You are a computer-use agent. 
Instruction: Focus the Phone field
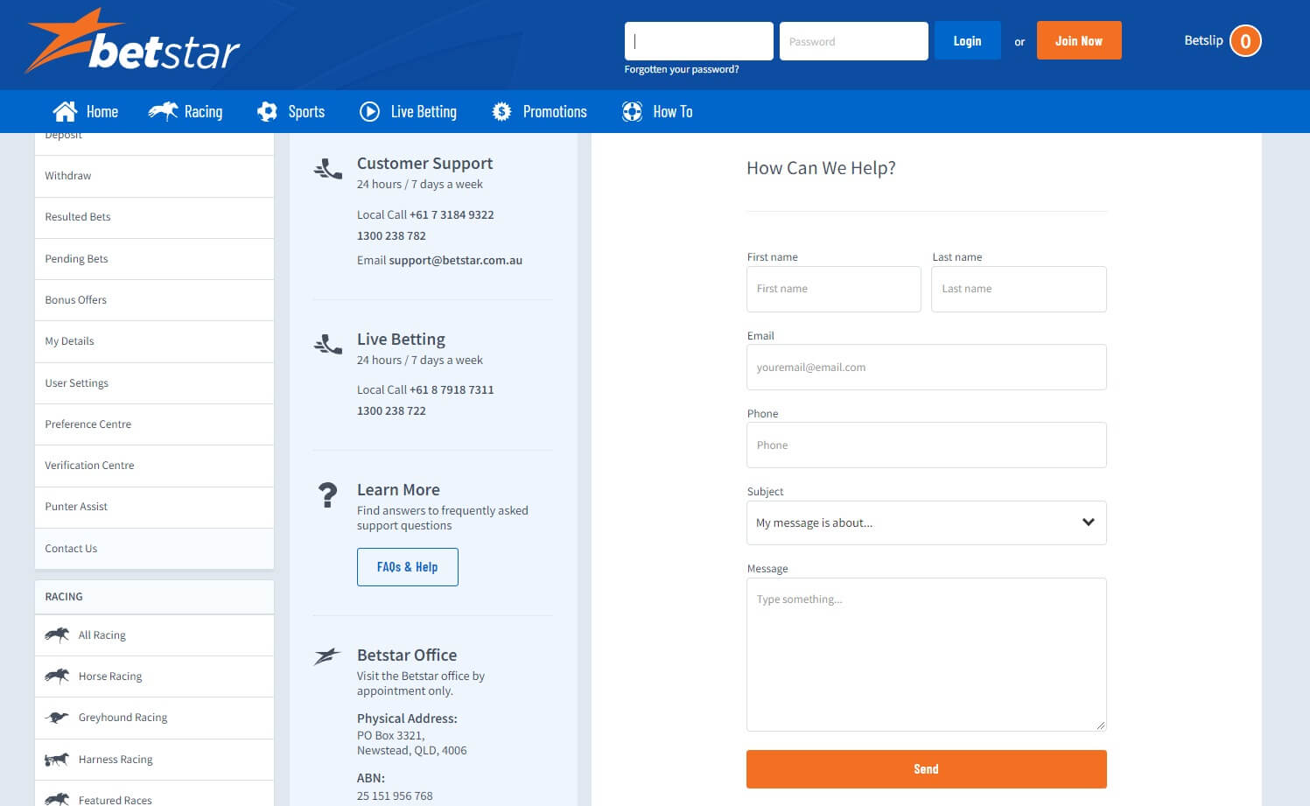926,445
